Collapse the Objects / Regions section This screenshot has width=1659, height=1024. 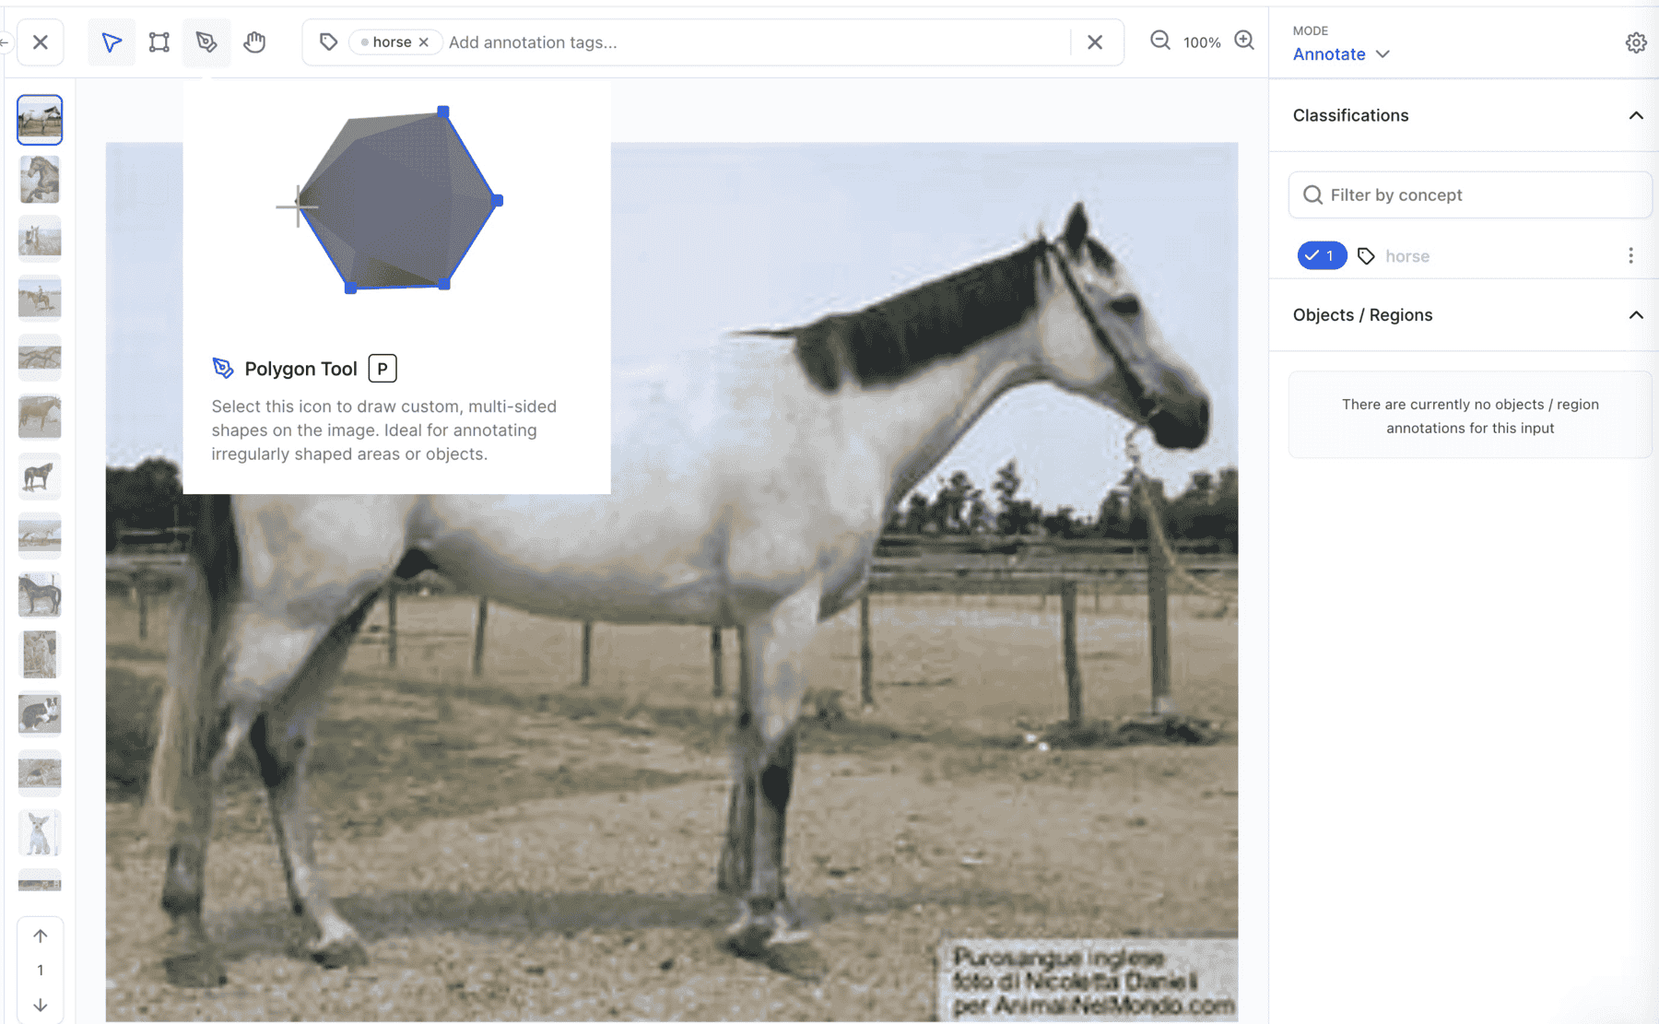1636,315
